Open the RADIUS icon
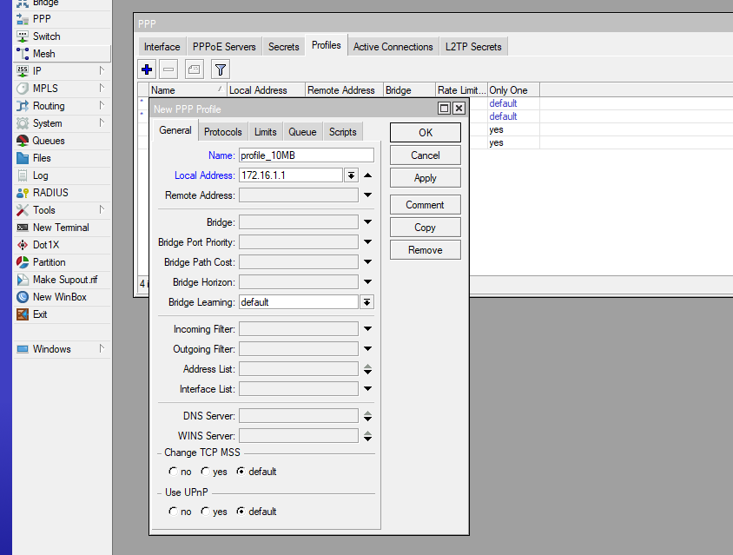733x555 pixels. point(23,193)
